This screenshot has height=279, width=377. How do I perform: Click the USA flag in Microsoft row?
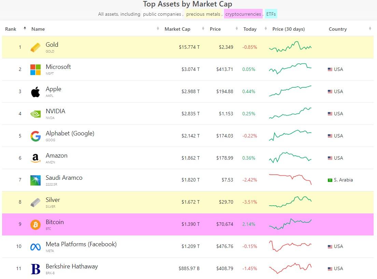[x=330, y=69]
